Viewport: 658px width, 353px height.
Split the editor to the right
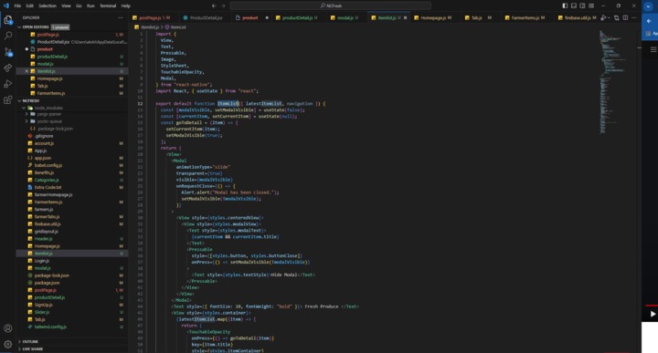pos(625,17)
